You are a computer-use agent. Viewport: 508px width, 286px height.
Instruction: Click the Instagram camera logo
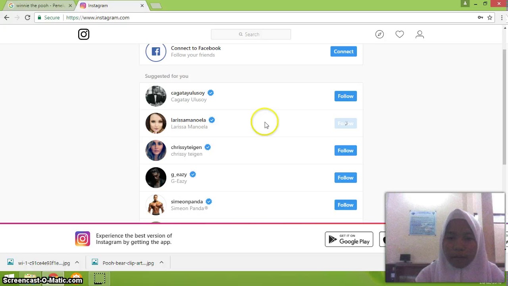point(84,35)
